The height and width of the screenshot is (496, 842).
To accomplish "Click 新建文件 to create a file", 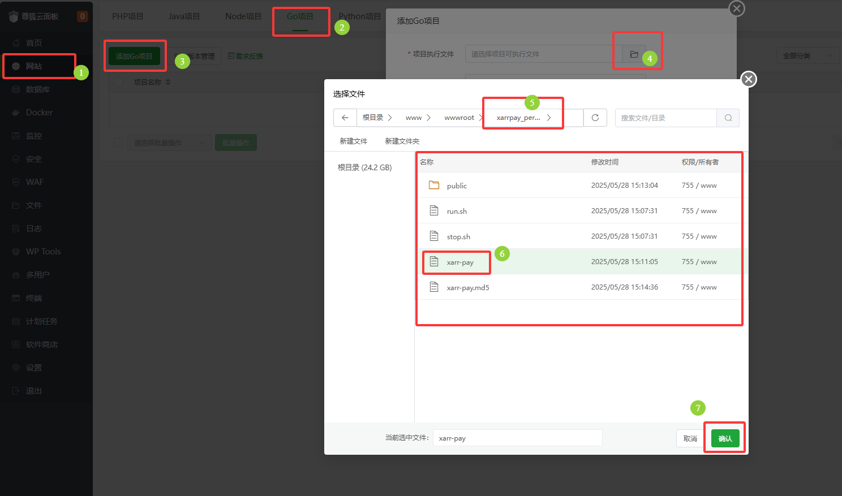I will click(354, 141).
